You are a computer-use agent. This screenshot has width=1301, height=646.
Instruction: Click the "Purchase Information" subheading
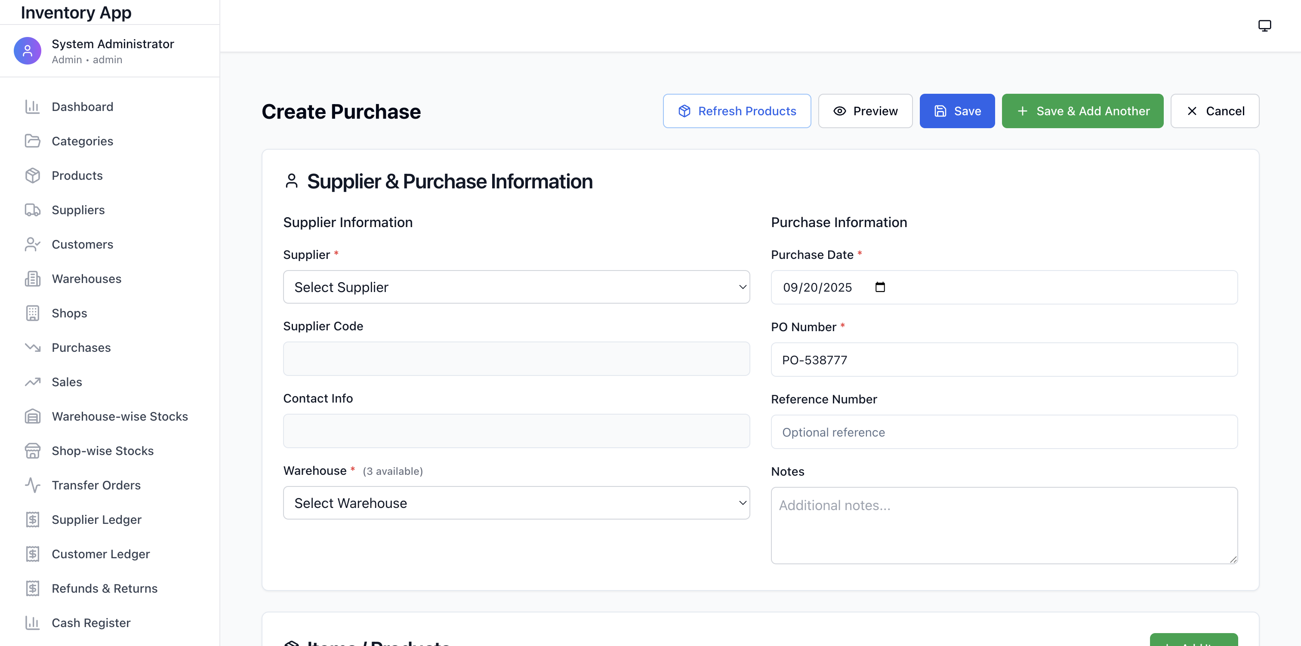tap(839, 222)
